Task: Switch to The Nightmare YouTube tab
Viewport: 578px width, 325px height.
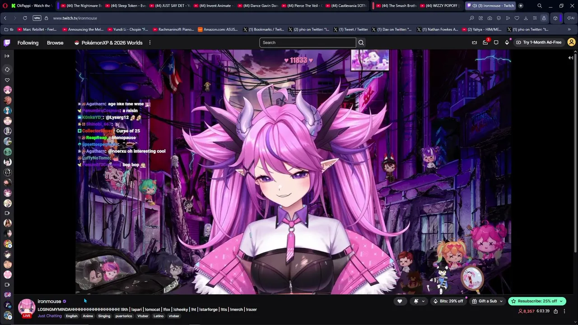Action: (x=81, y=5)
